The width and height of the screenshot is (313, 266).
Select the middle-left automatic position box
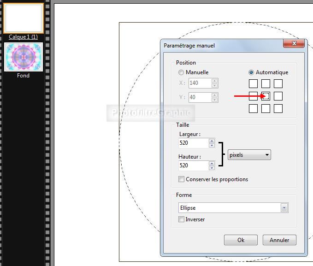point(253,96)
